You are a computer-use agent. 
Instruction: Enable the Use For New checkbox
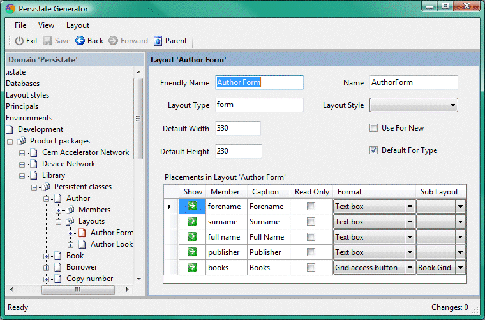(x=374, y=128)
